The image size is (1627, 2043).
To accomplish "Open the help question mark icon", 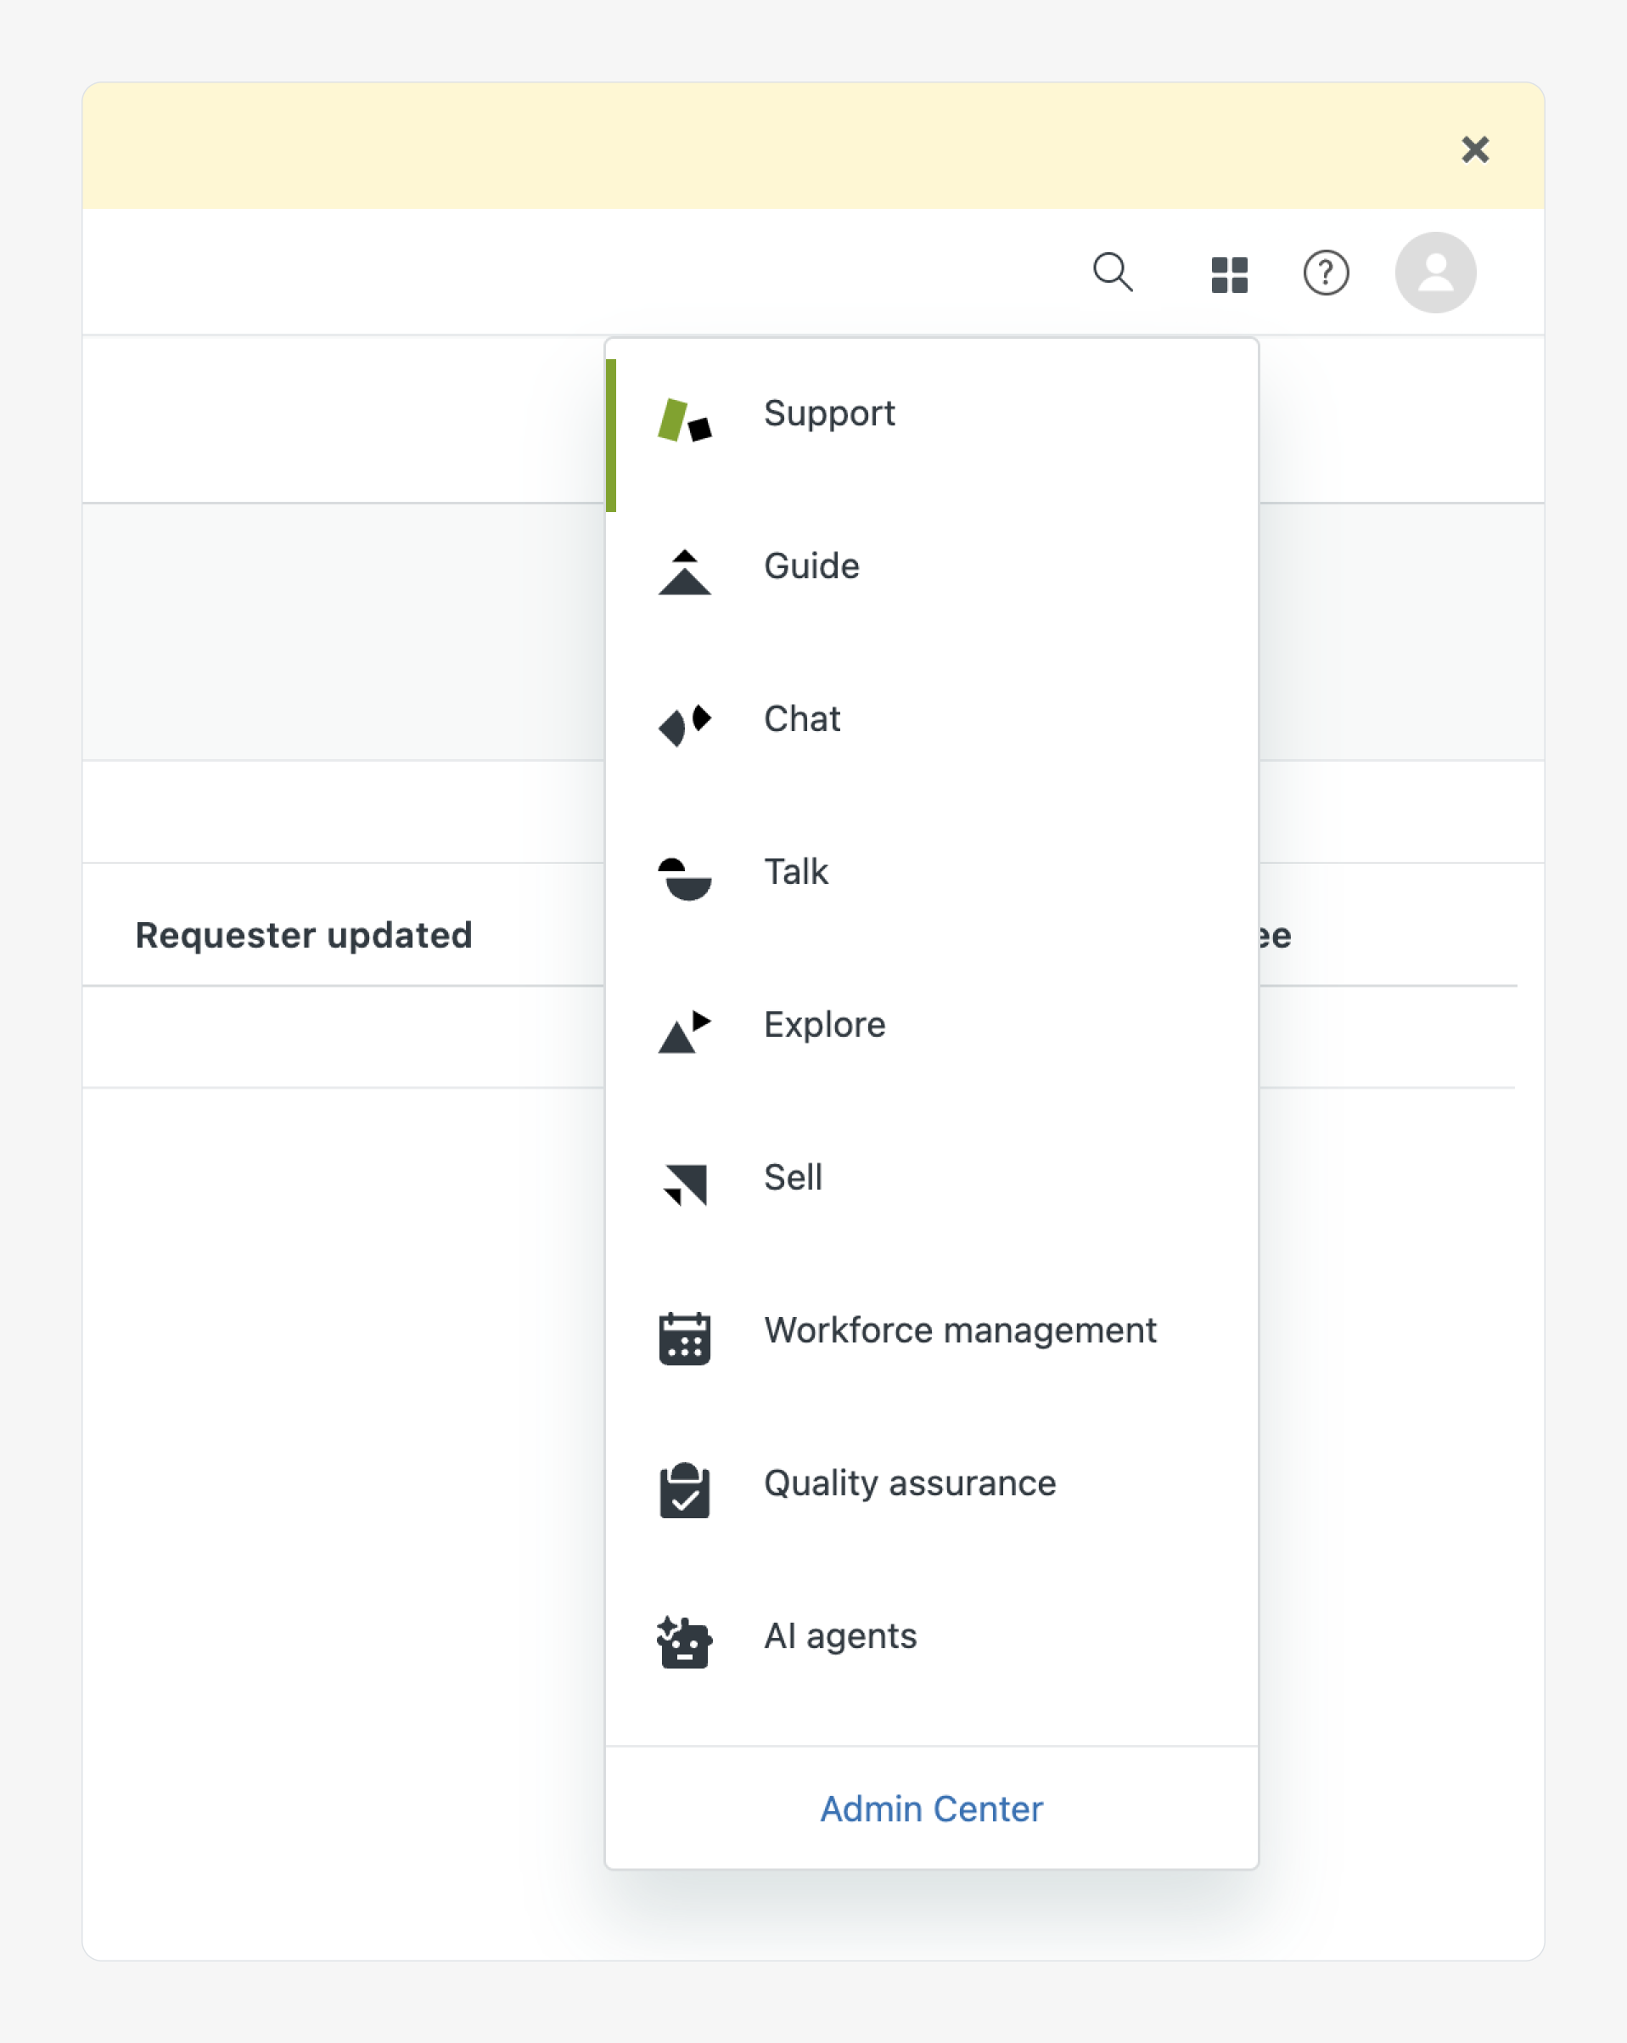I will click(1326, 274).
